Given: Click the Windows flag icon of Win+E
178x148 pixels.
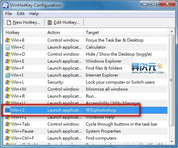Looking at the screenshot, I should pyautogui.click(x=8, y=61).
